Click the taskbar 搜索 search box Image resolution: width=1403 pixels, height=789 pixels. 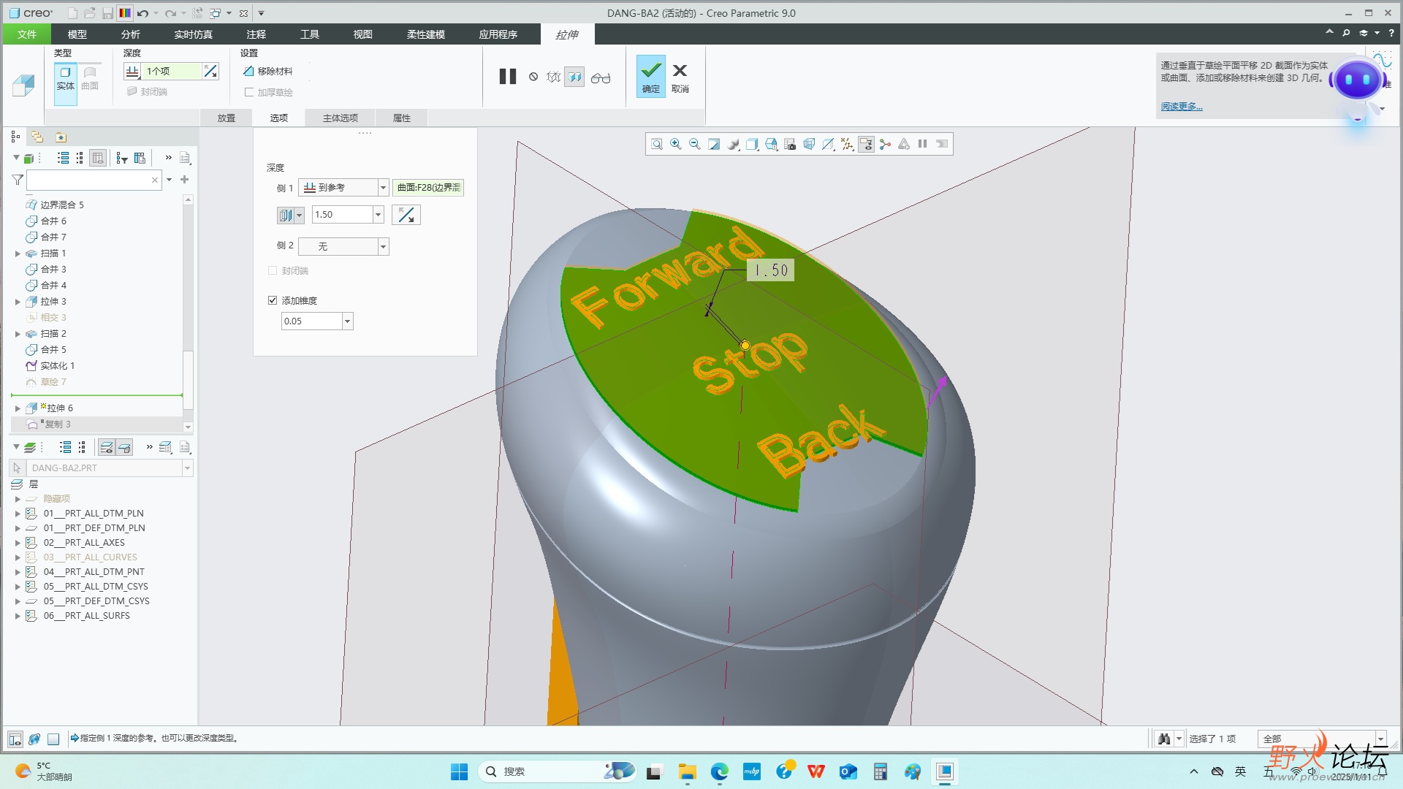pos(558,771)
